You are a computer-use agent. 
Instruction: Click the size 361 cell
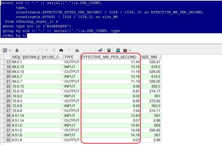(151, 96)
